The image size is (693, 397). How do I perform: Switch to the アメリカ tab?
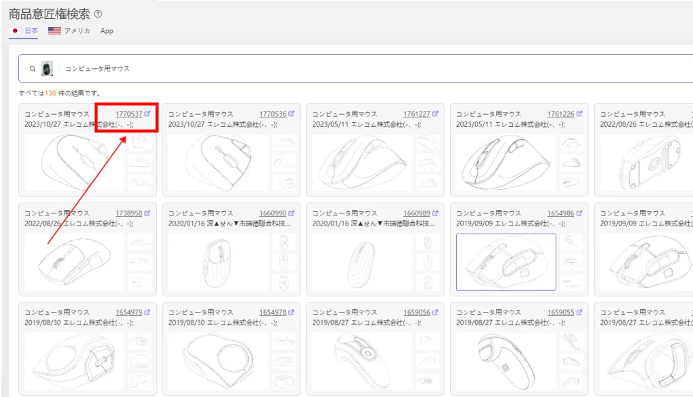point(69,31)
